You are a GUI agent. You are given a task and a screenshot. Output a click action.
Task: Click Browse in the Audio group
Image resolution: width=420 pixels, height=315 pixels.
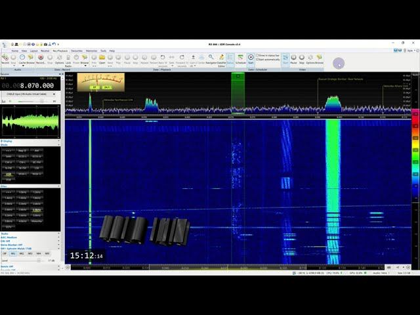(x=31, y=59)
